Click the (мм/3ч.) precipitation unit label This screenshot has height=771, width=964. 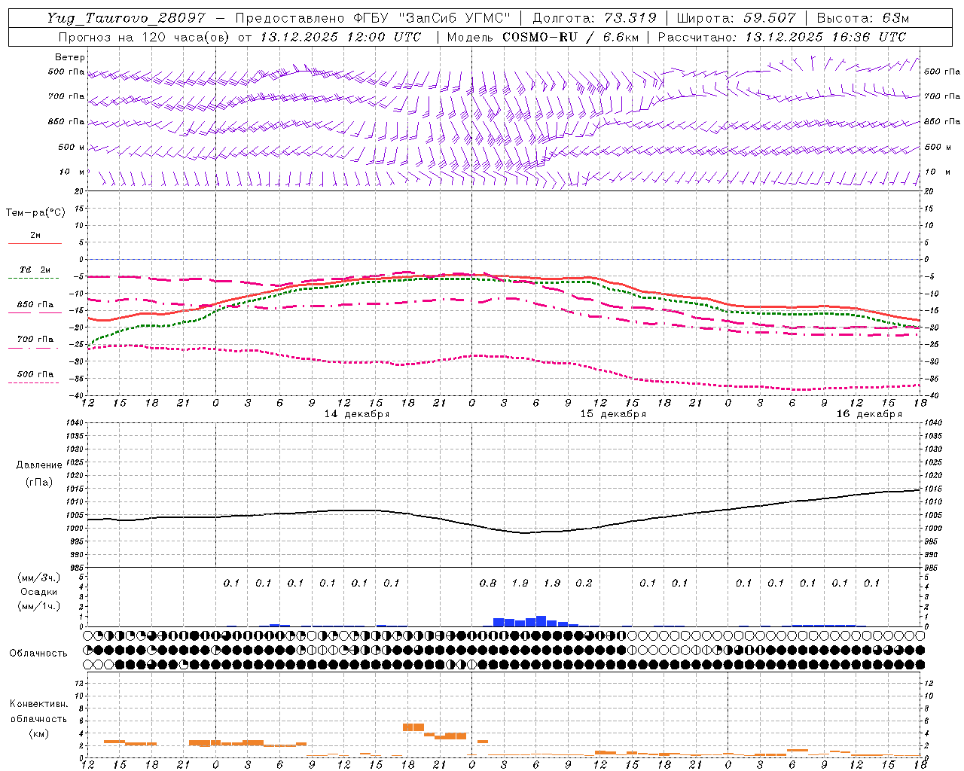pos(38,577)
